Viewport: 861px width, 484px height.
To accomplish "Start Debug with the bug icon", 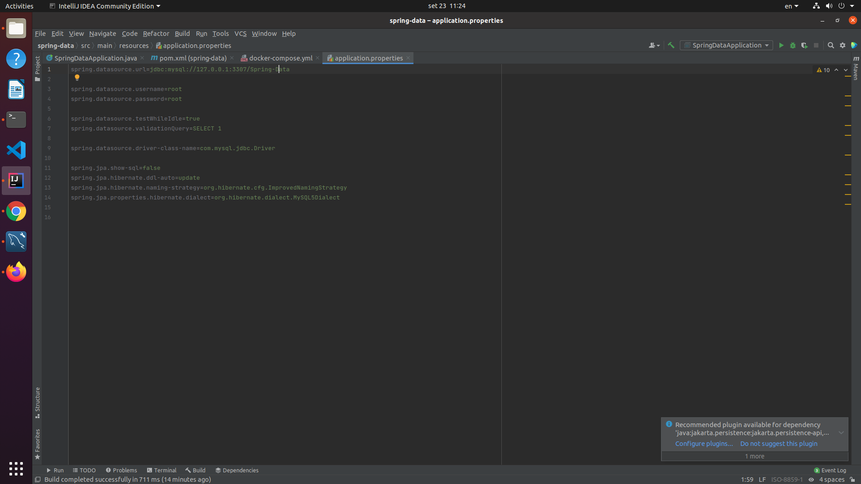I will (793, 45).
